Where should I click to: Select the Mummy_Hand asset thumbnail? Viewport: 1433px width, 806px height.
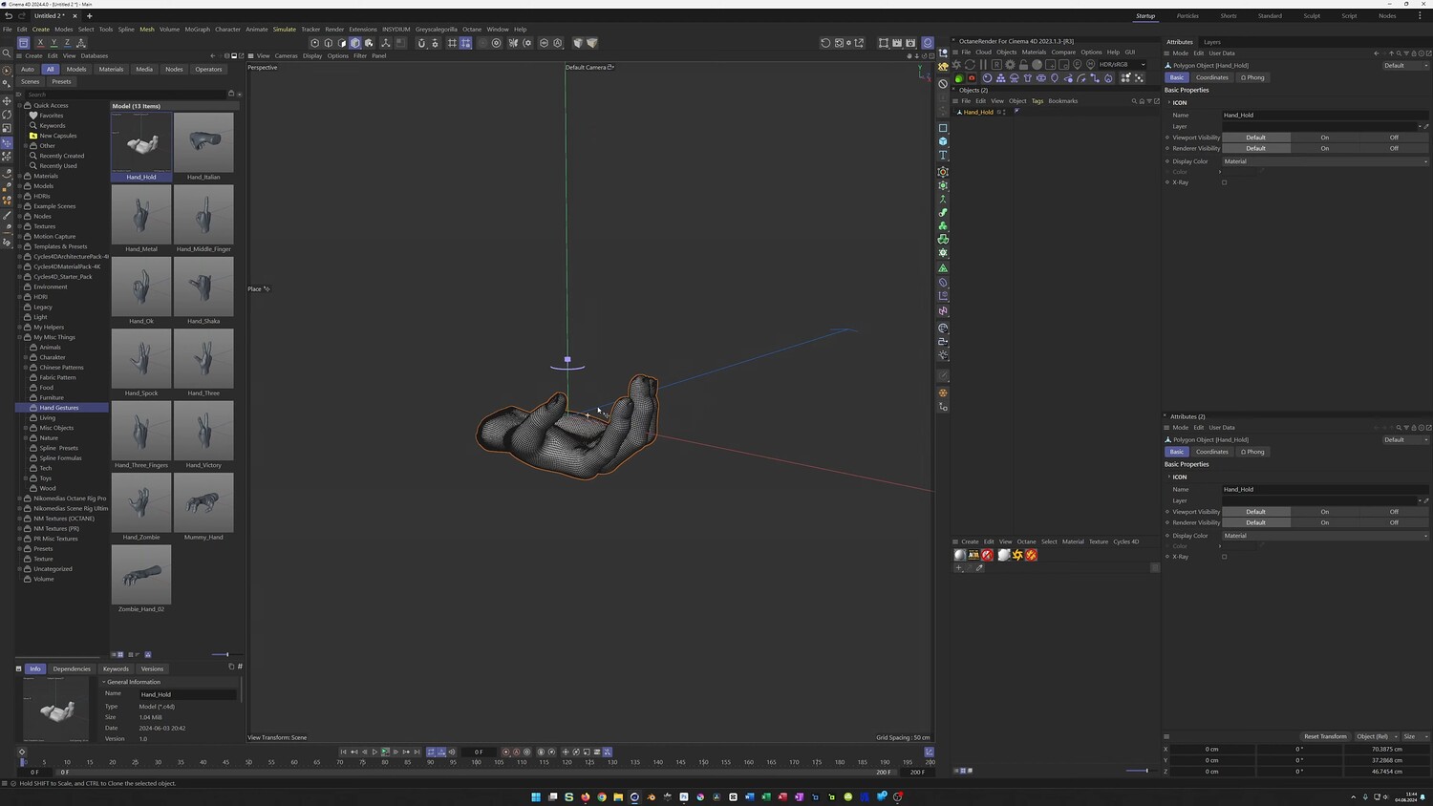[203, 502]
